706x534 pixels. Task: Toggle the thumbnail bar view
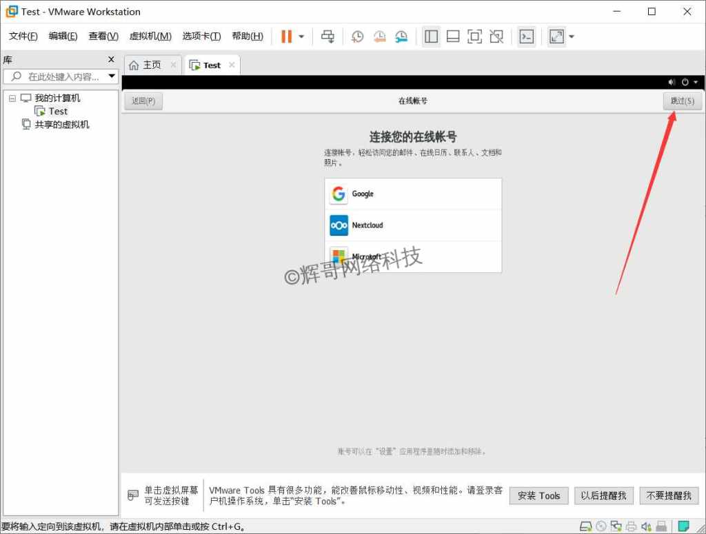pyautogui.click(x=453, y=37)
